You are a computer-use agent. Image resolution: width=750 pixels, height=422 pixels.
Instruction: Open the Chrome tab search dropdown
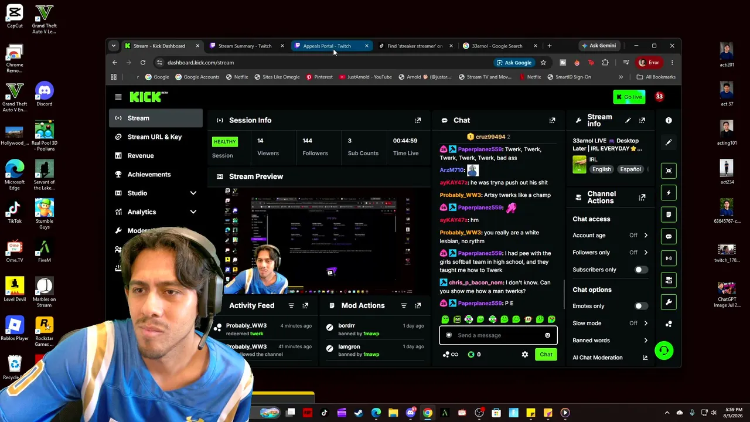click(x=114, y=46)
